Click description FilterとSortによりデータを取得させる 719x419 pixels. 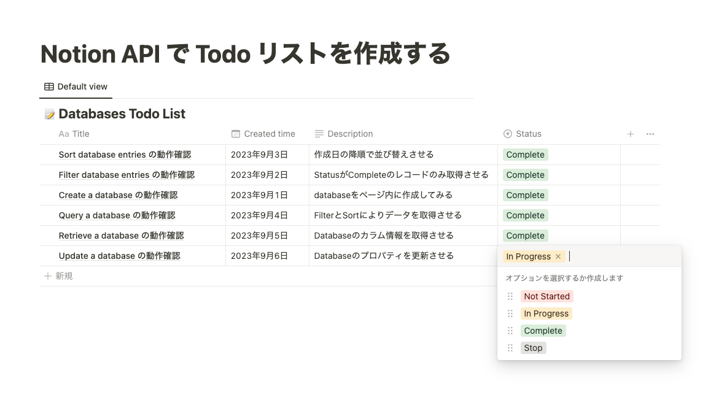pyautogui.click(x=388, y=215)
